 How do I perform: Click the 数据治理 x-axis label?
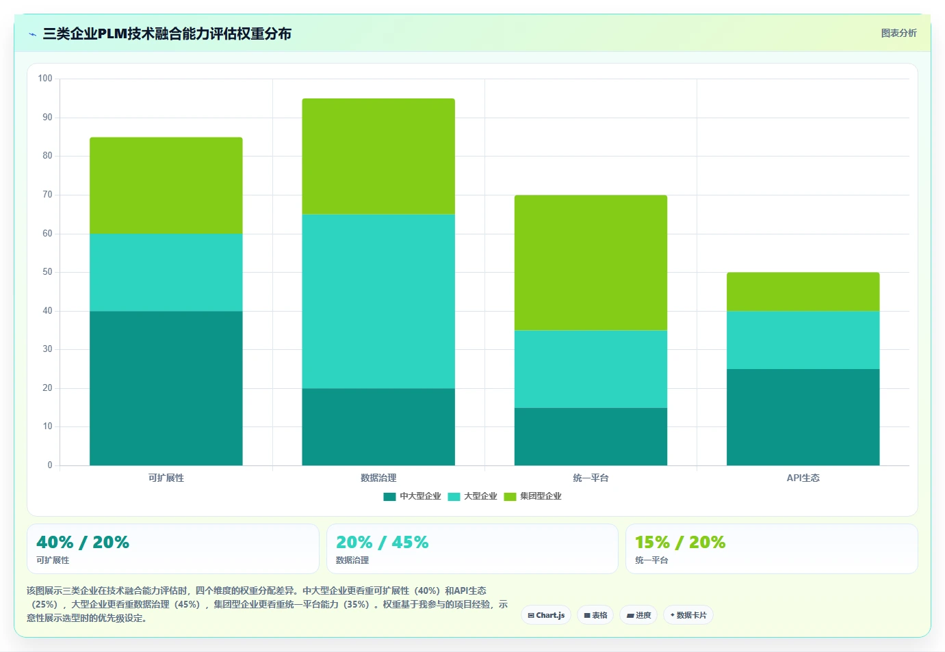tap(378, 478)
